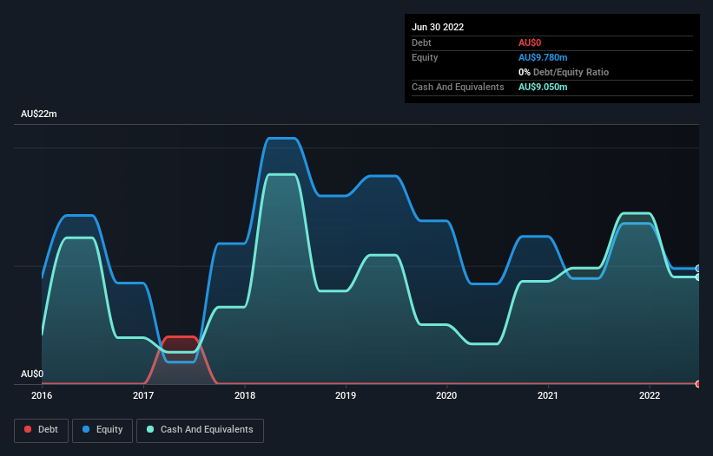Click the 2018 x-axis label

(245, 395)
